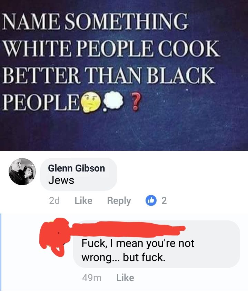This screenshot has width=248, height=291.
Task: Click Glenn Gibson's comment bubble text
Action: (61, 180)
